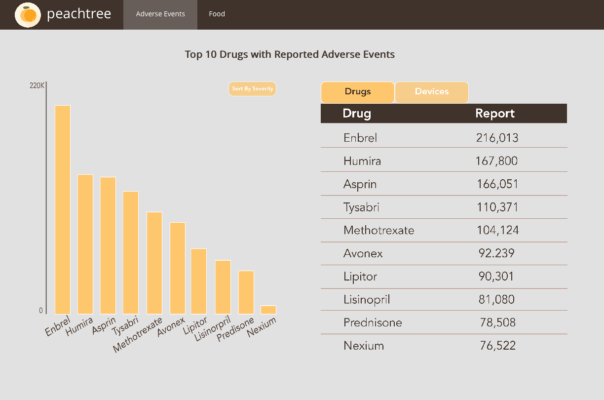Screen dimensions: 604x400
Task: Select the Enbrel bar in the chart
Action: [63, 209]
